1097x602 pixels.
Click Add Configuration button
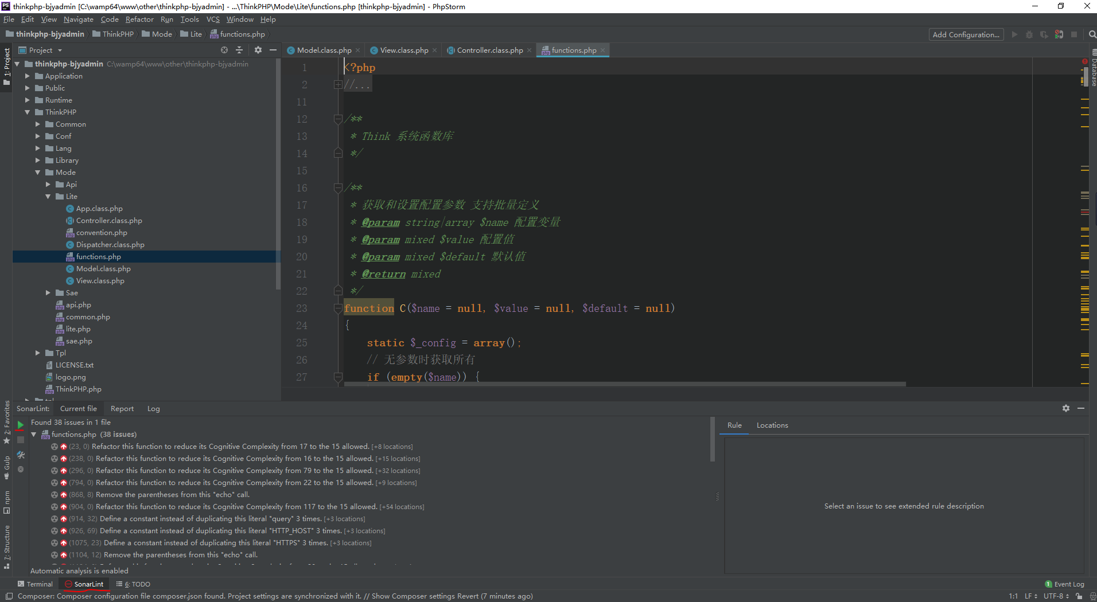(966, 34)
